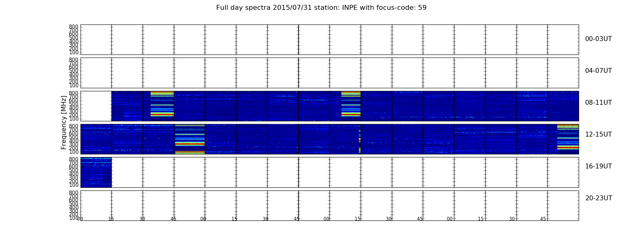This screenshot has height=245, width=643.
Task: Select the '00-03UT' row label
Action: [598, 39]
